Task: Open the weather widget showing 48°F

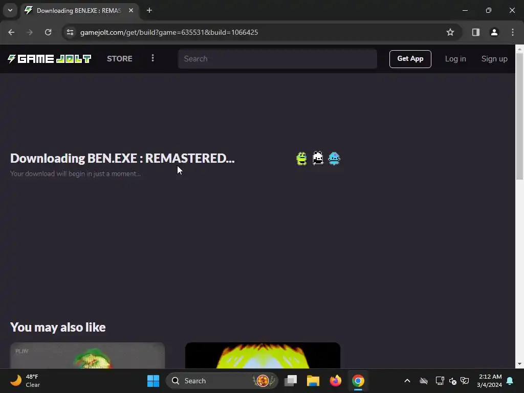Action: click(x=26, y=381)
